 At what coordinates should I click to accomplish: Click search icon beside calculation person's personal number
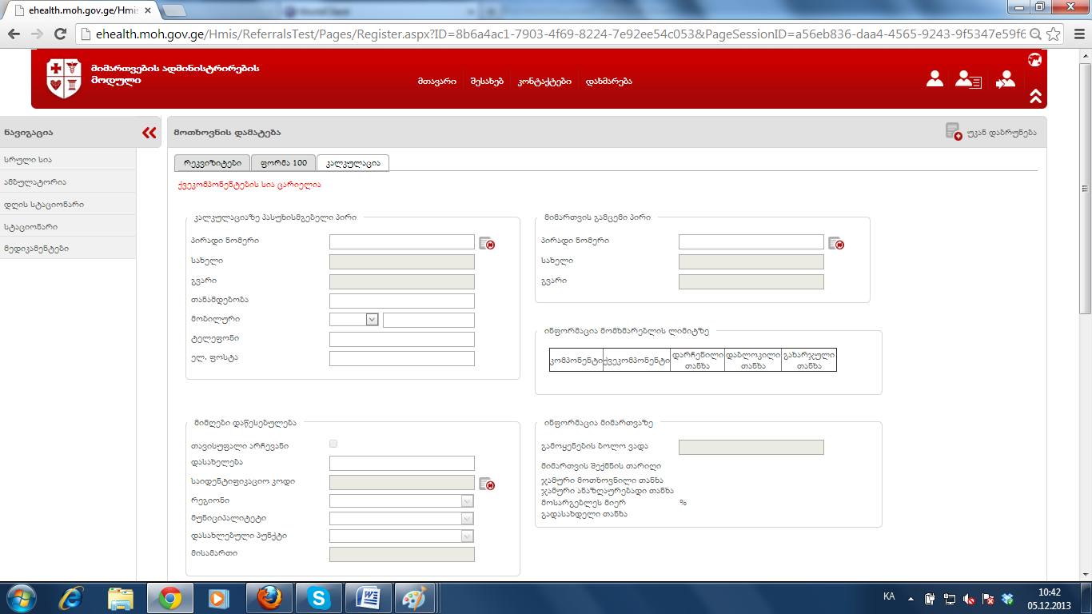click(487, 243)
